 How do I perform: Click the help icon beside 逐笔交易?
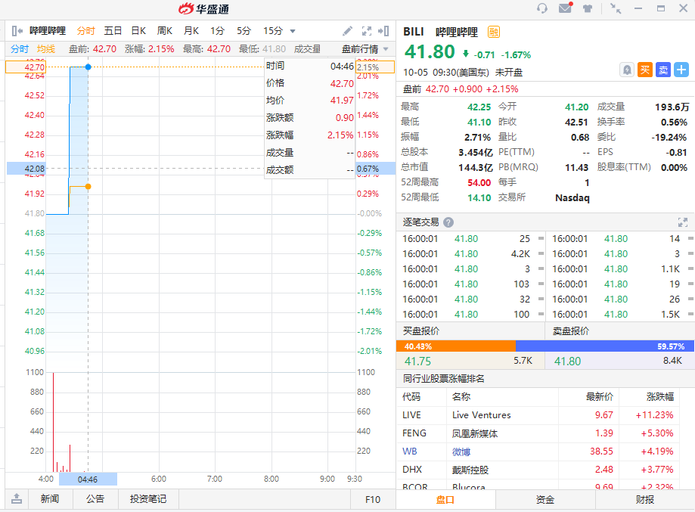448,222
